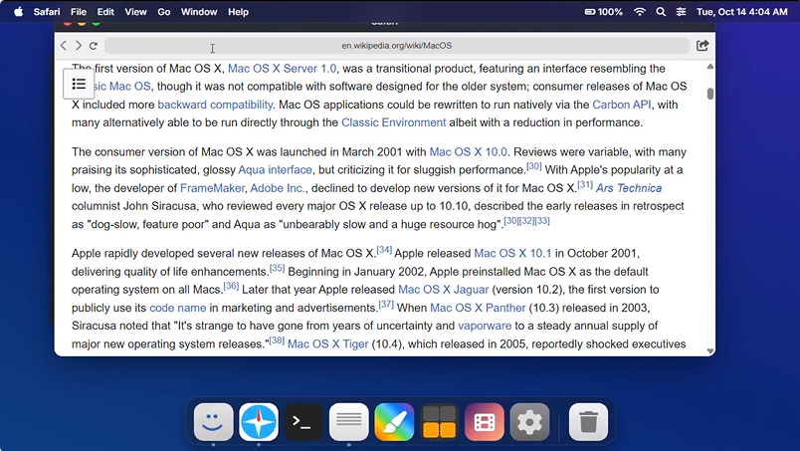Follow the Mac OS X Server 1.0 link
The image size is (800, 451).
point(283,69)
